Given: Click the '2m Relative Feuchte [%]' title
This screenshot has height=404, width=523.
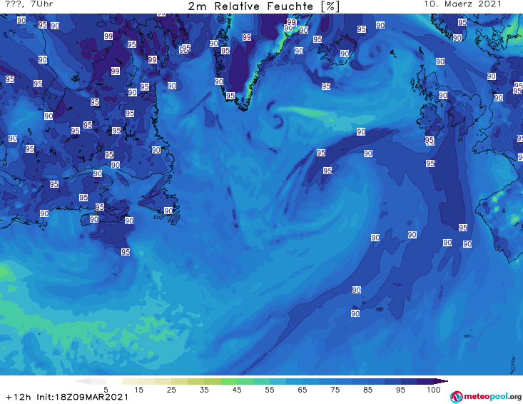Looking at the screenshot, I should pyautogui.click(x=264, y=6).
